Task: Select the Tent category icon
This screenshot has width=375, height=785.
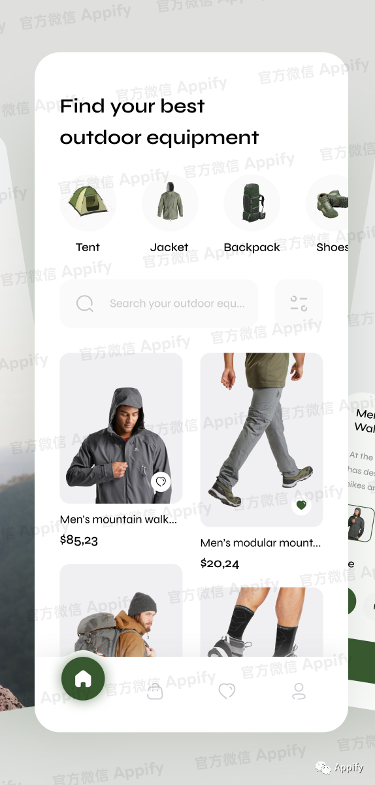Action: 88,202
